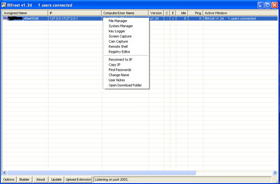Click horizontal scrollbar left arrow
Image resolution: width=280 pixels, height=184 pixels.
tap(5, 173)
